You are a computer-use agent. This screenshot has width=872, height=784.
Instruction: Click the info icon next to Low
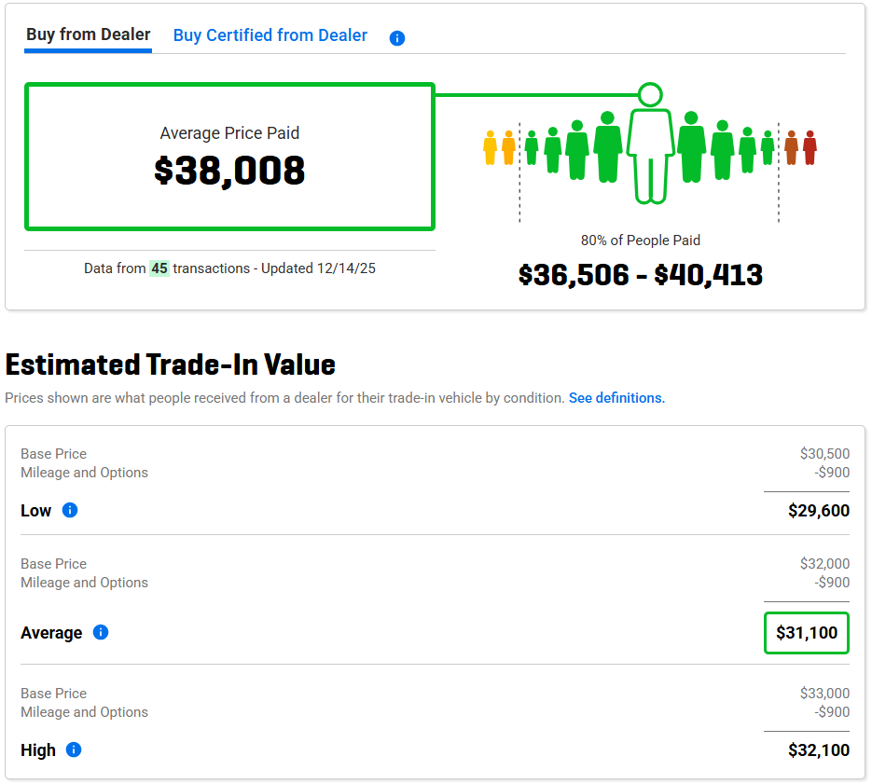pyautogui.click(x=70, y=510)
